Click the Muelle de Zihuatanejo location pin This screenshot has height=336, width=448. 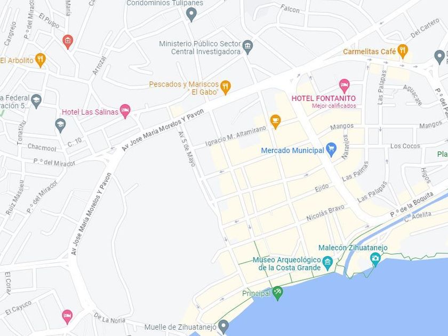(223, 326)
